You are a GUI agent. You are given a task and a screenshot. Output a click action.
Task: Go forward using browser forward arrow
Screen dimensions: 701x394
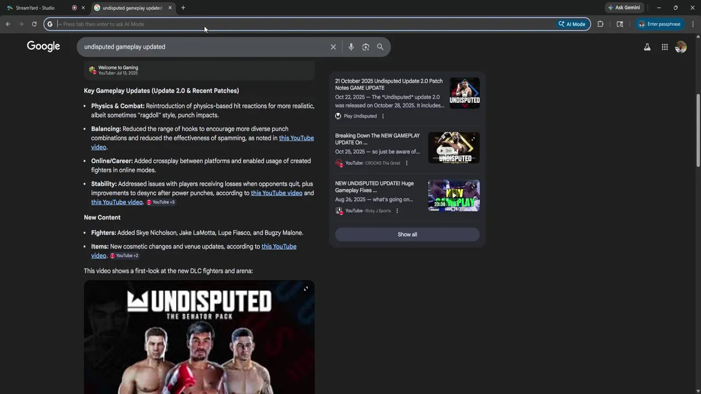[21, 24]
